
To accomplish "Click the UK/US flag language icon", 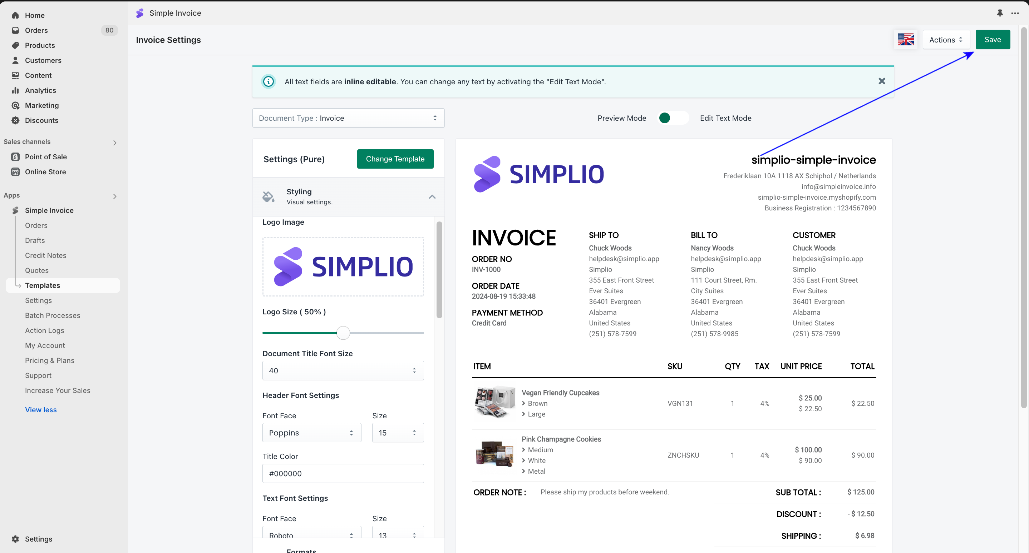I will 905,40.
